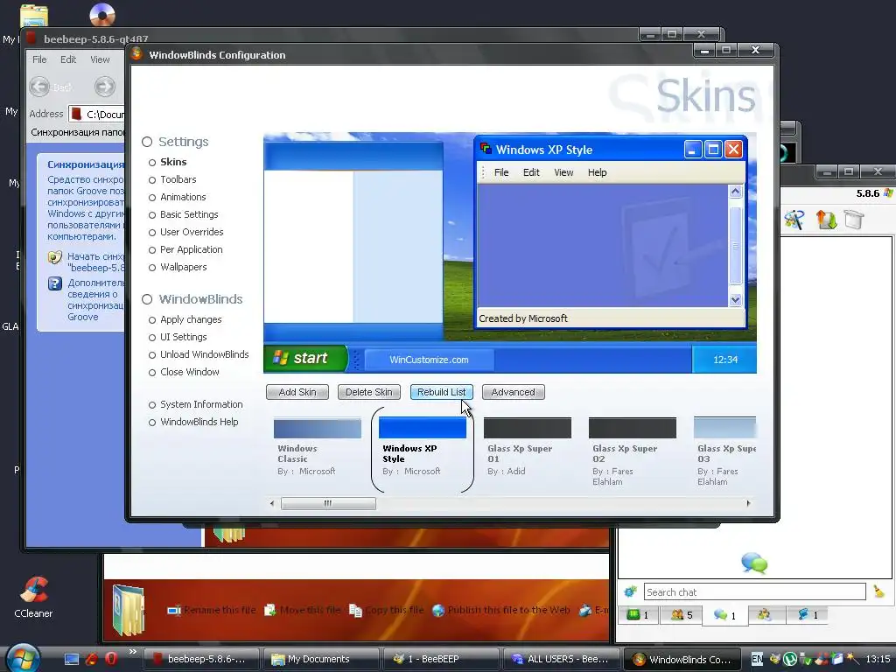Click the skin list horizontal scrollbar thumb
896x672 pixels.
click(x=328, y=503)
